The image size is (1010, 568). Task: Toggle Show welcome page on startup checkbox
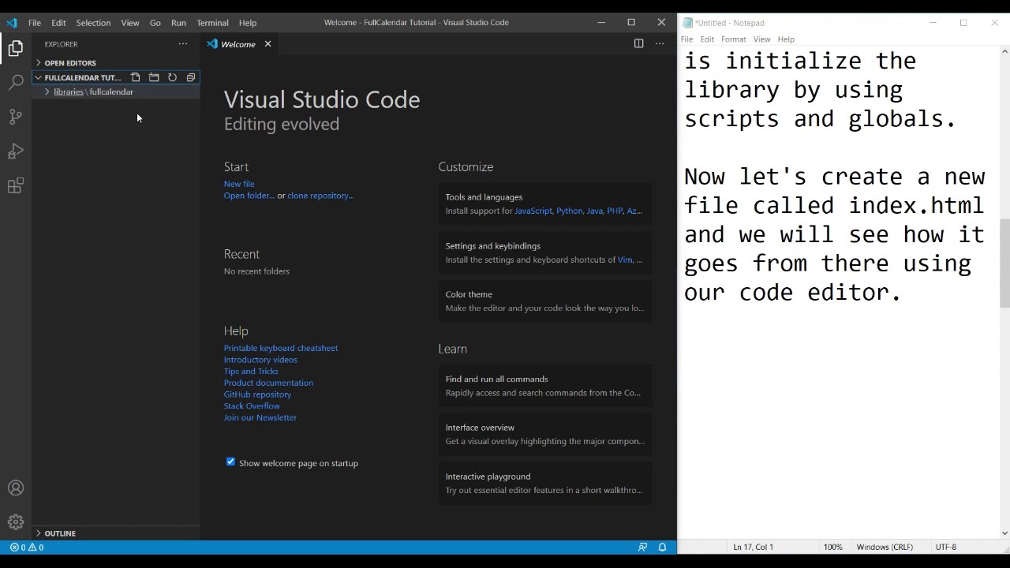230,462
